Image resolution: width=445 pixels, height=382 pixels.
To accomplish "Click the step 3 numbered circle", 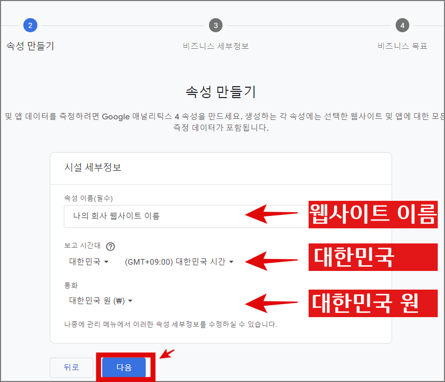I will click(216, 24).
